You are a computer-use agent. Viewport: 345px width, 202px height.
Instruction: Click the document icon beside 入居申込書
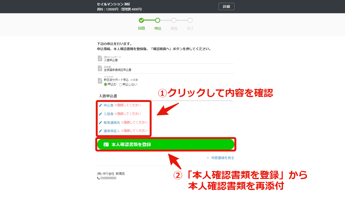point(100,58)
